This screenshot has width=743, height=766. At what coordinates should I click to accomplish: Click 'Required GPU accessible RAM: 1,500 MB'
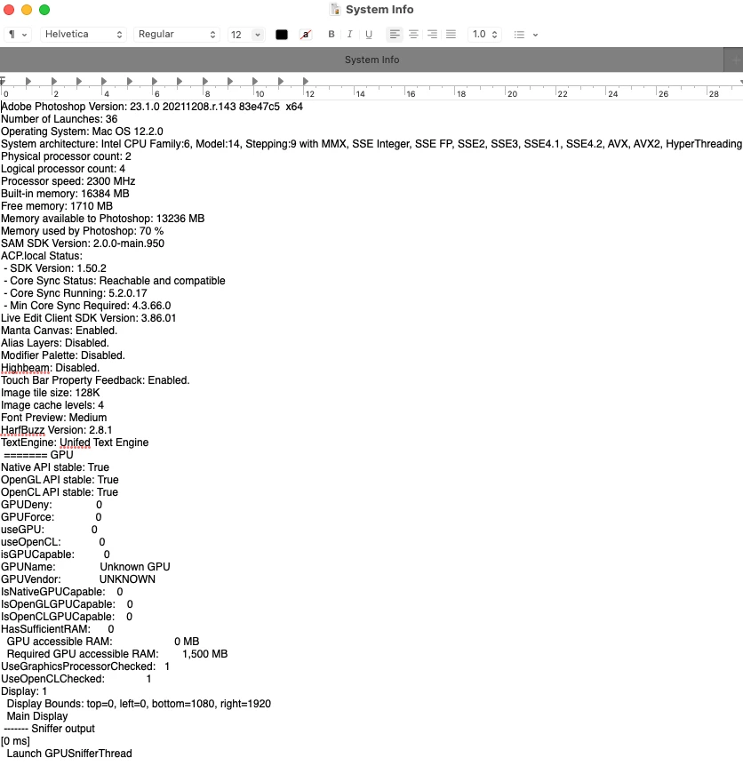pyautogui.click(x=117, y=655)
